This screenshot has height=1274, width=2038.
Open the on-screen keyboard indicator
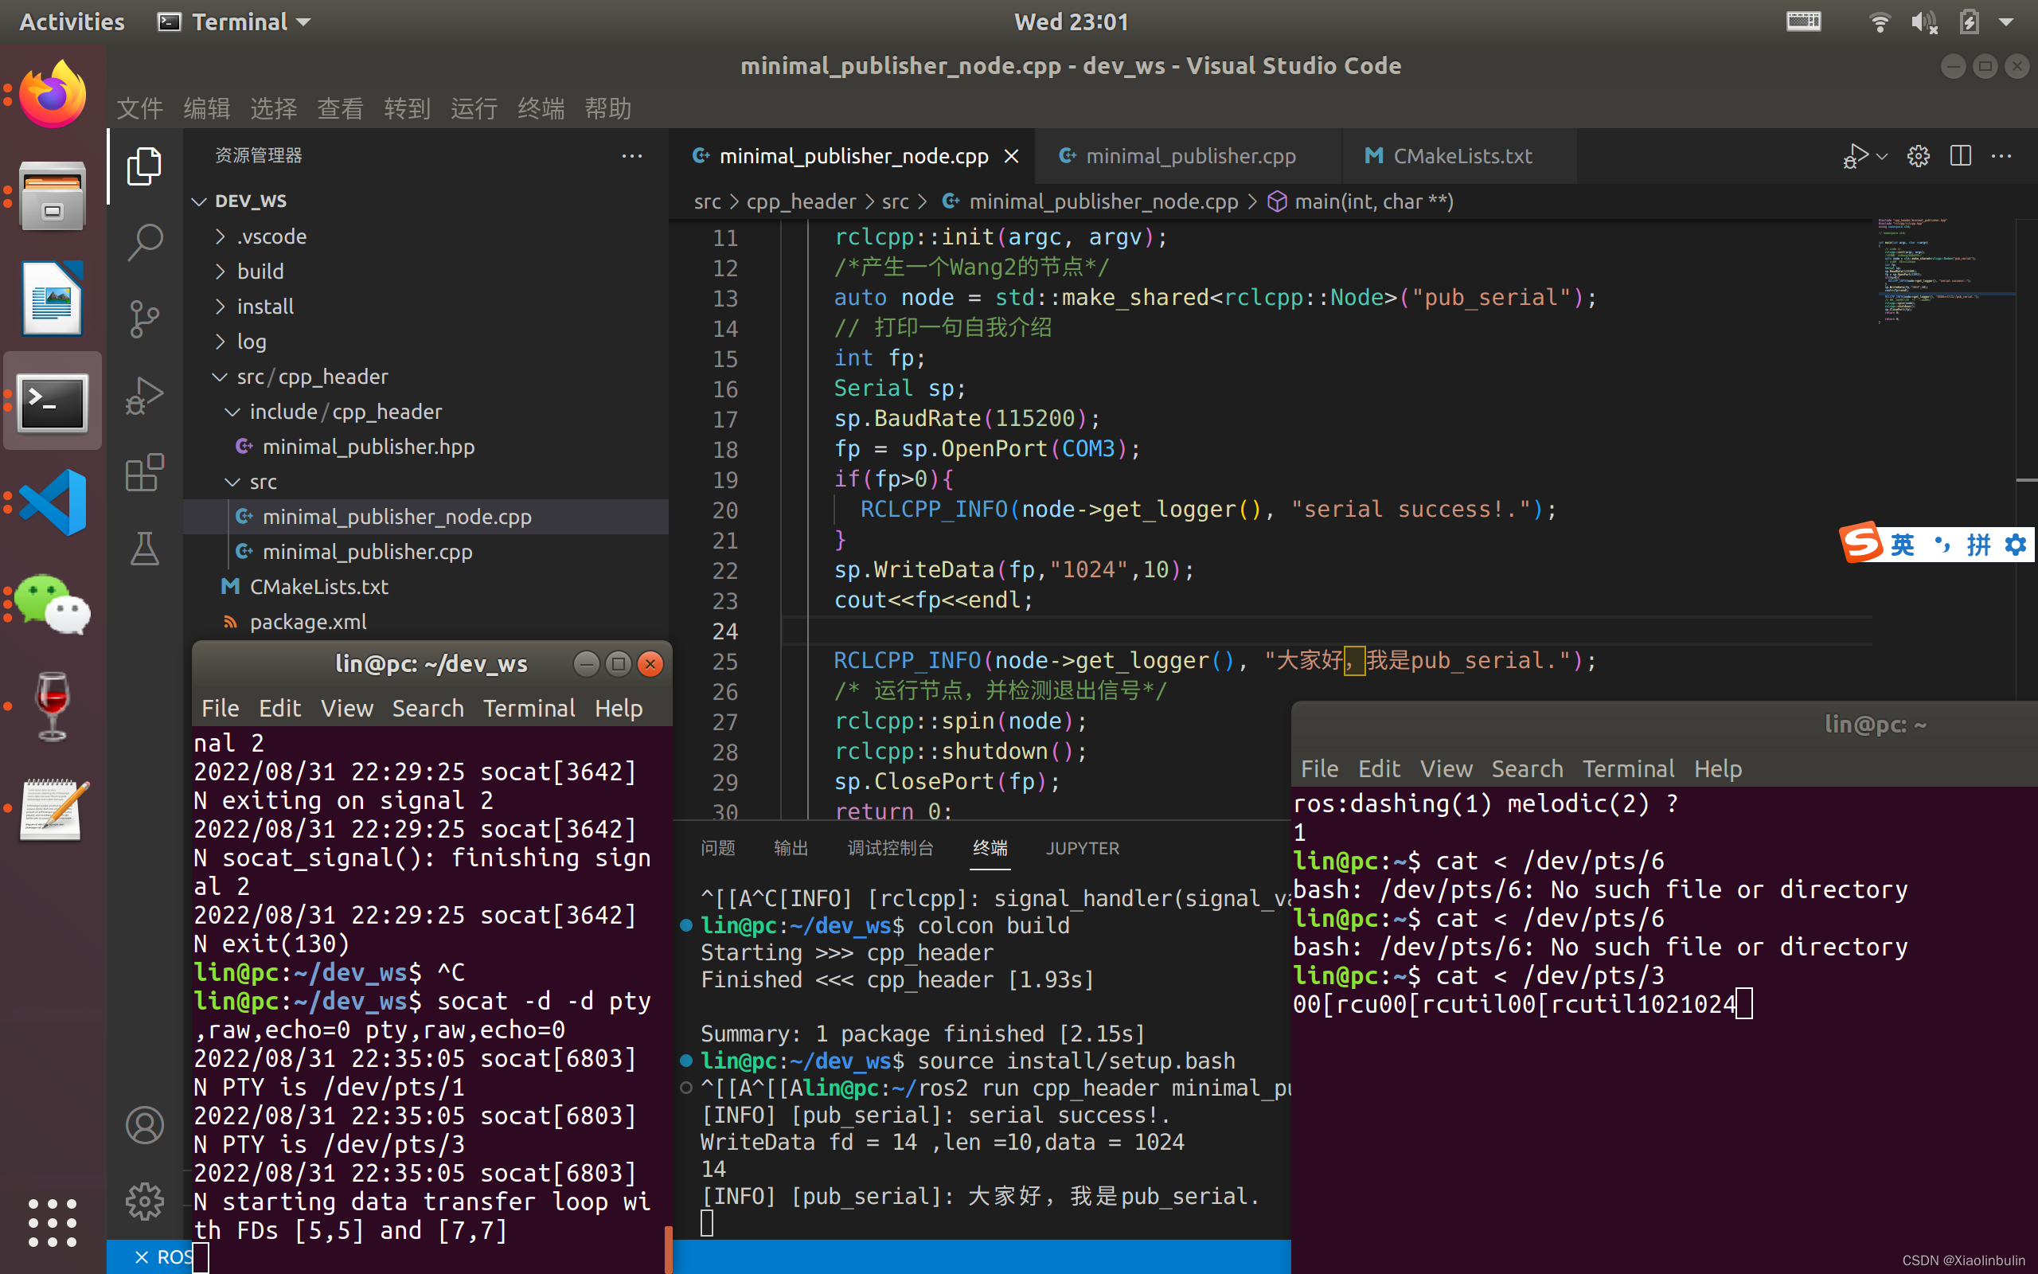pyautogui.click(x=1804, y=21)
